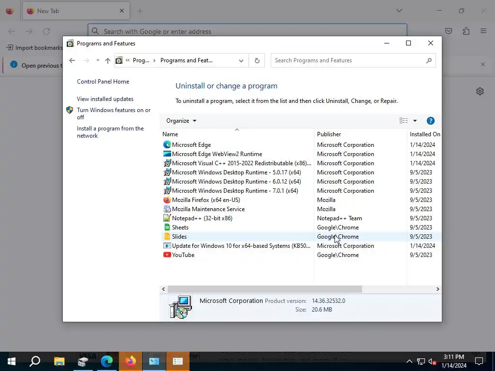The width and height of the screenshot is (495, 371).
Task: Click the yellow Slides icon
Action: tap(167, 236)
